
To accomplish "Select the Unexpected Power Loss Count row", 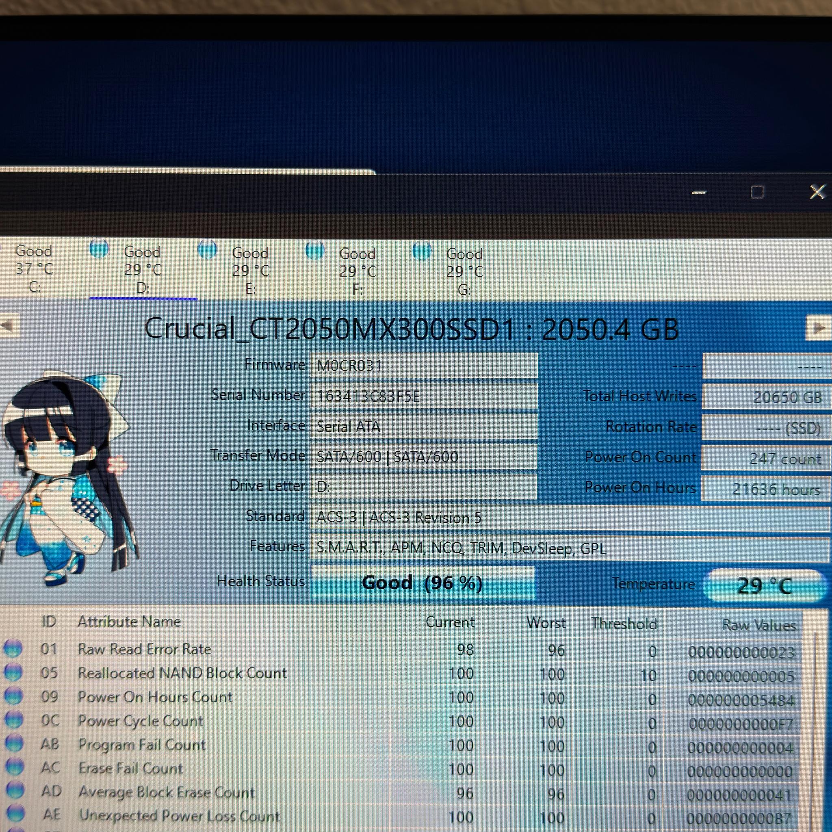I will (401, 817).
